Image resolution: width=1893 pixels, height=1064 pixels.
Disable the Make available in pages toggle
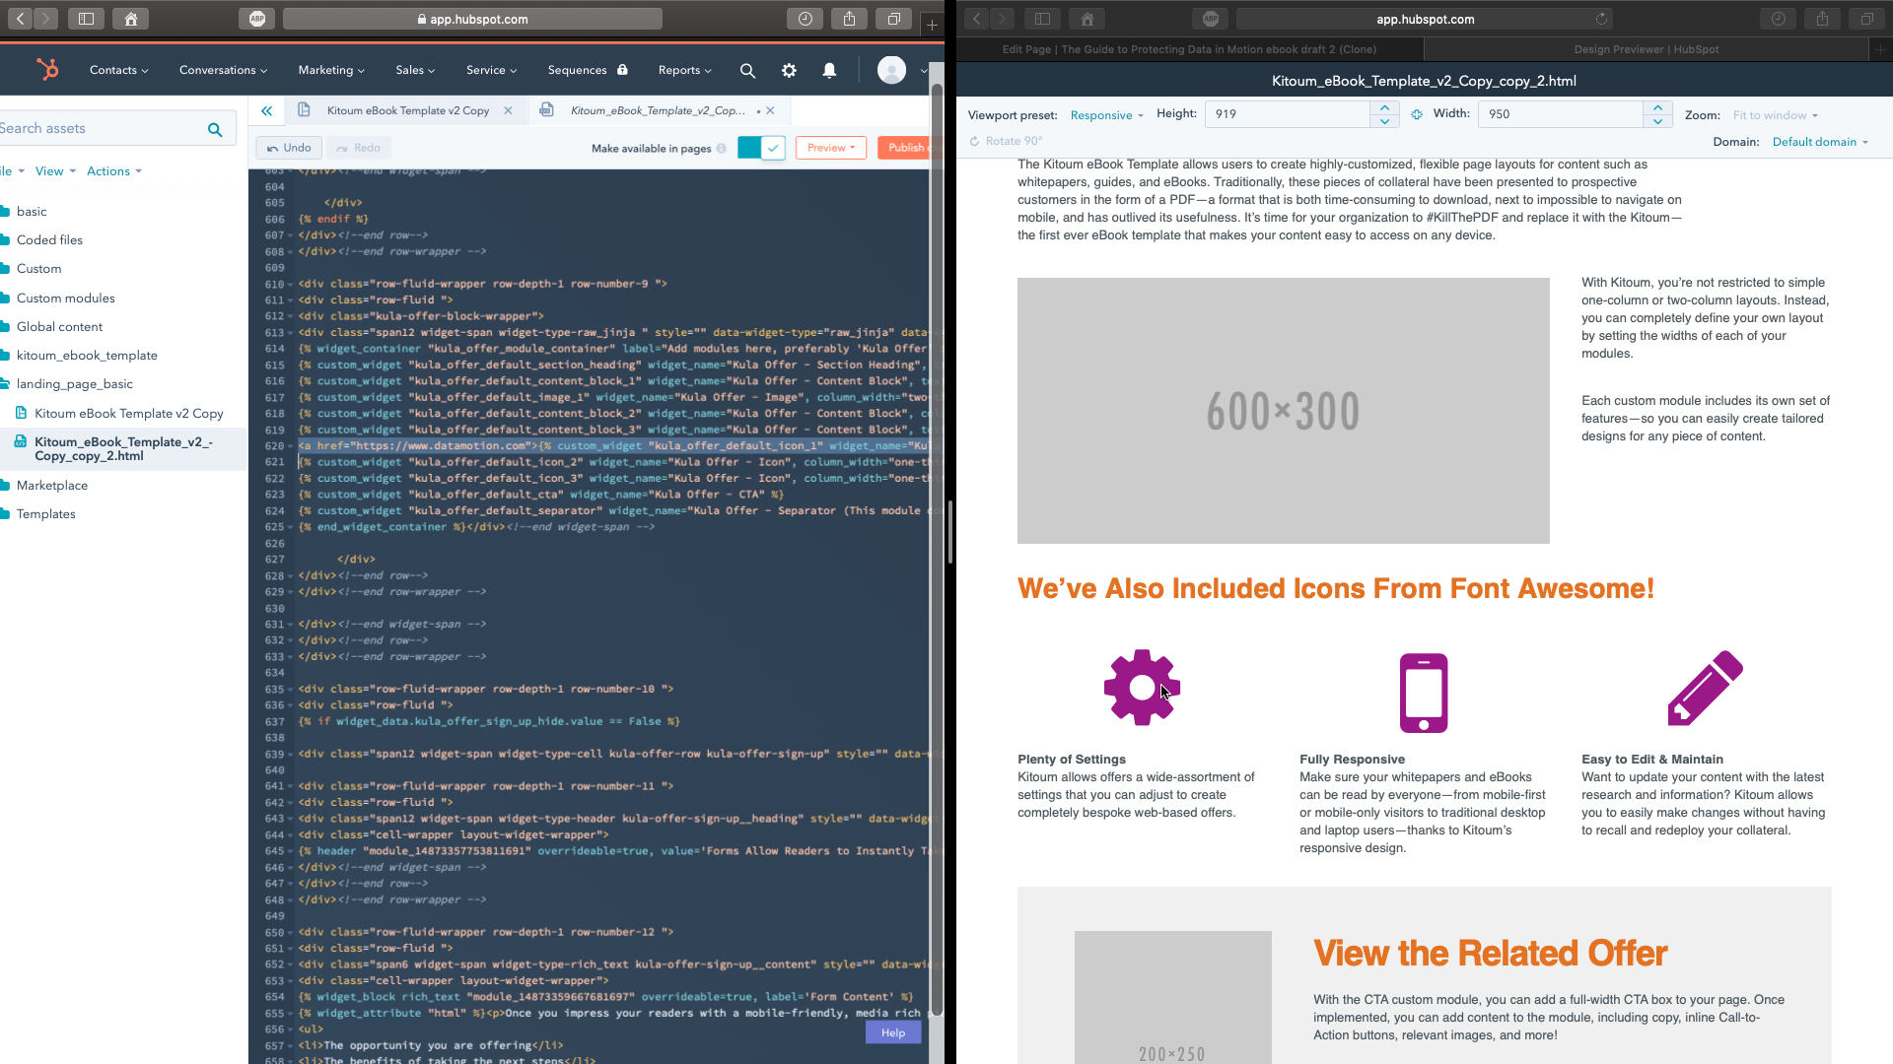[761, 147]
